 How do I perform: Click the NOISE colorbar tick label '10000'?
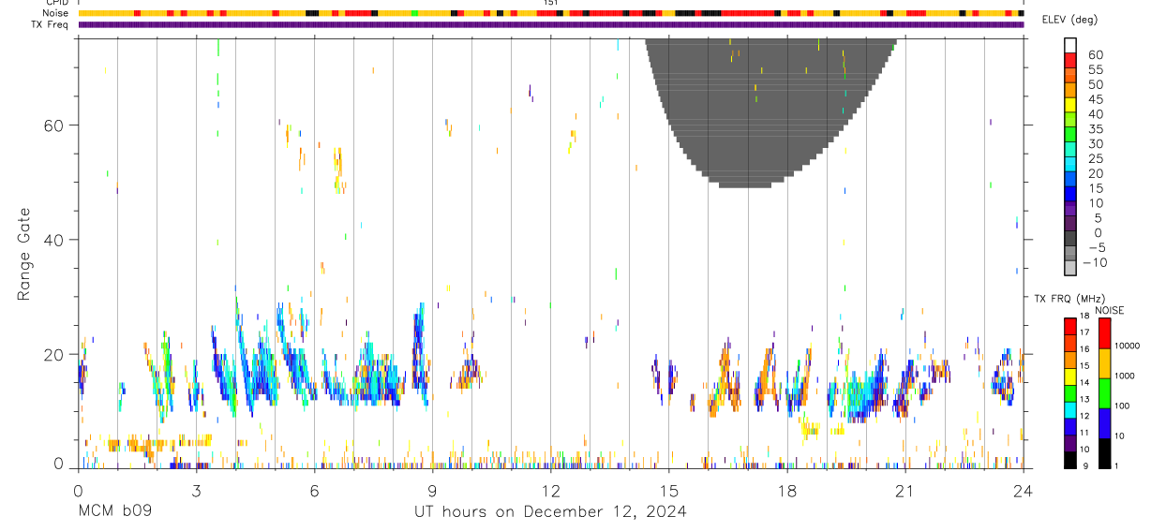click(x=1126, y=346)
